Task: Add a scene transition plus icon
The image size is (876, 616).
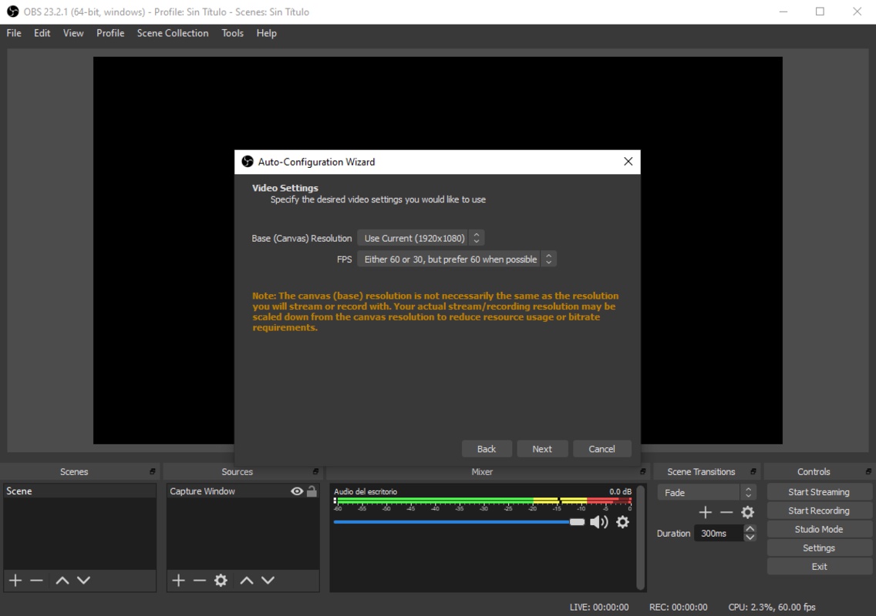Action: [x=705, y=512]
